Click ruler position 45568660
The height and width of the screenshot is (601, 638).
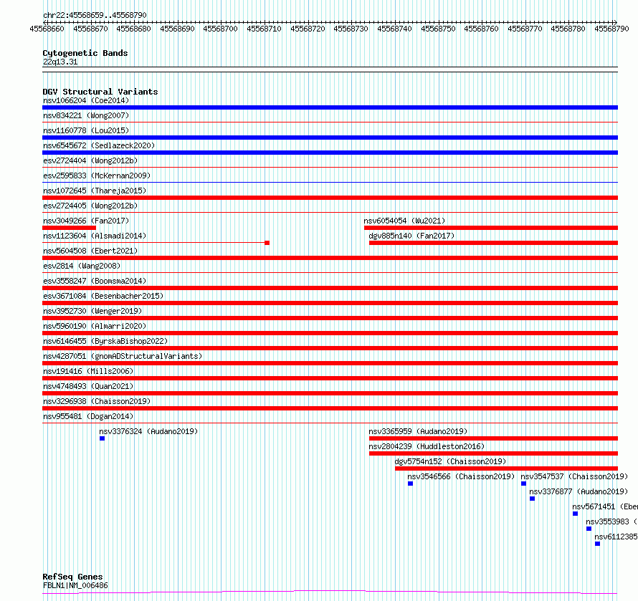pos(47,29)
